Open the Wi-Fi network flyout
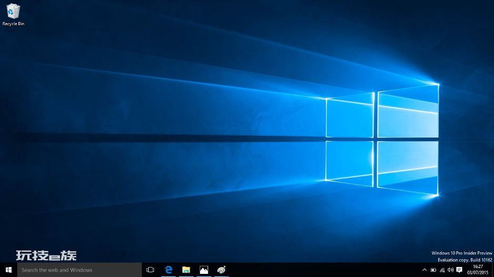Image resolution: width=494 pixels, height=277 pixels. [x=442, y=270]
